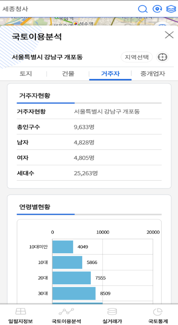
Task: Click the 총인구수 row label
Action: tap(28, 127)
